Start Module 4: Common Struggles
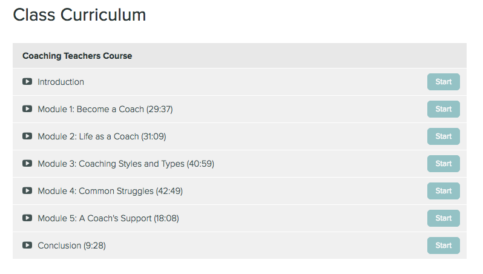Screen dimensions: 483x274 pos(443,191)
